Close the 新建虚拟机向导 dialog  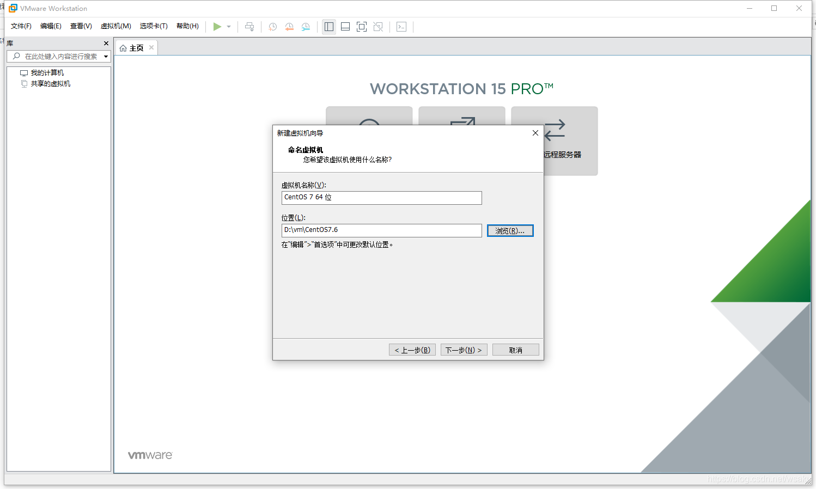click(535, 133)
